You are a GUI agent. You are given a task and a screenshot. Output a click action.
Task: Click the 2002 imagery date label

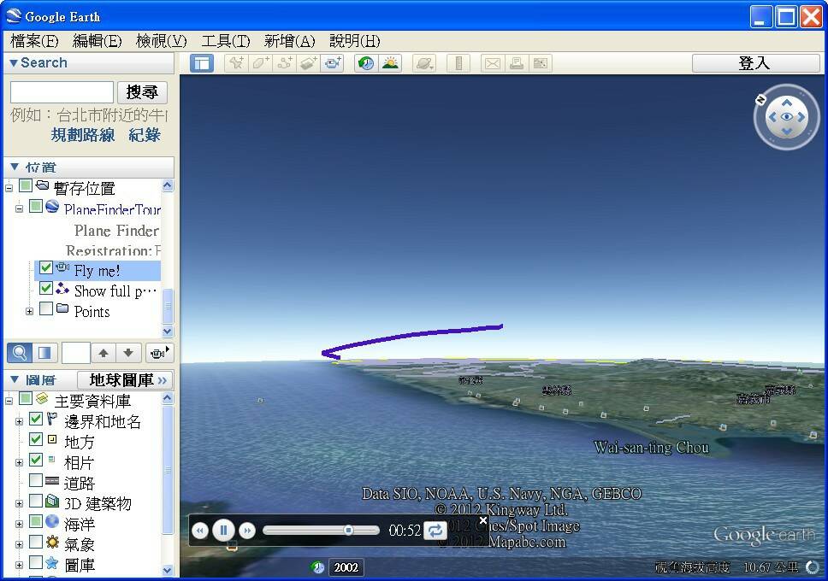[346, 567]
